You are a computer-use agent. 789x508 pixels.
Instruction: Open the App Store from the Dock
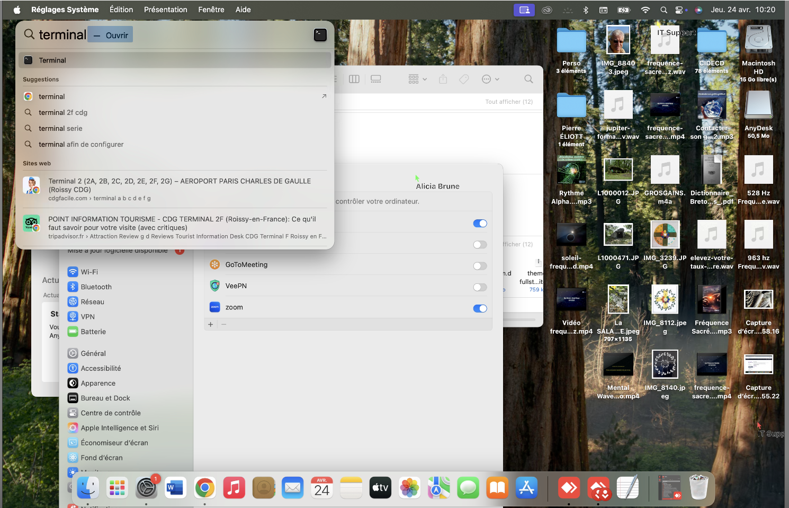[526, 488]
